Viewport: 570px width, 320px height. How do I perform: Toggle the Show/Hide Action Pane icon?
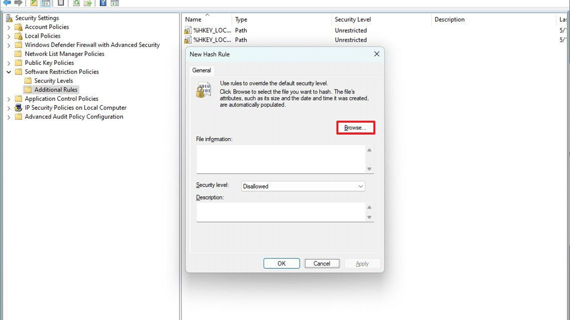[114, 3]
